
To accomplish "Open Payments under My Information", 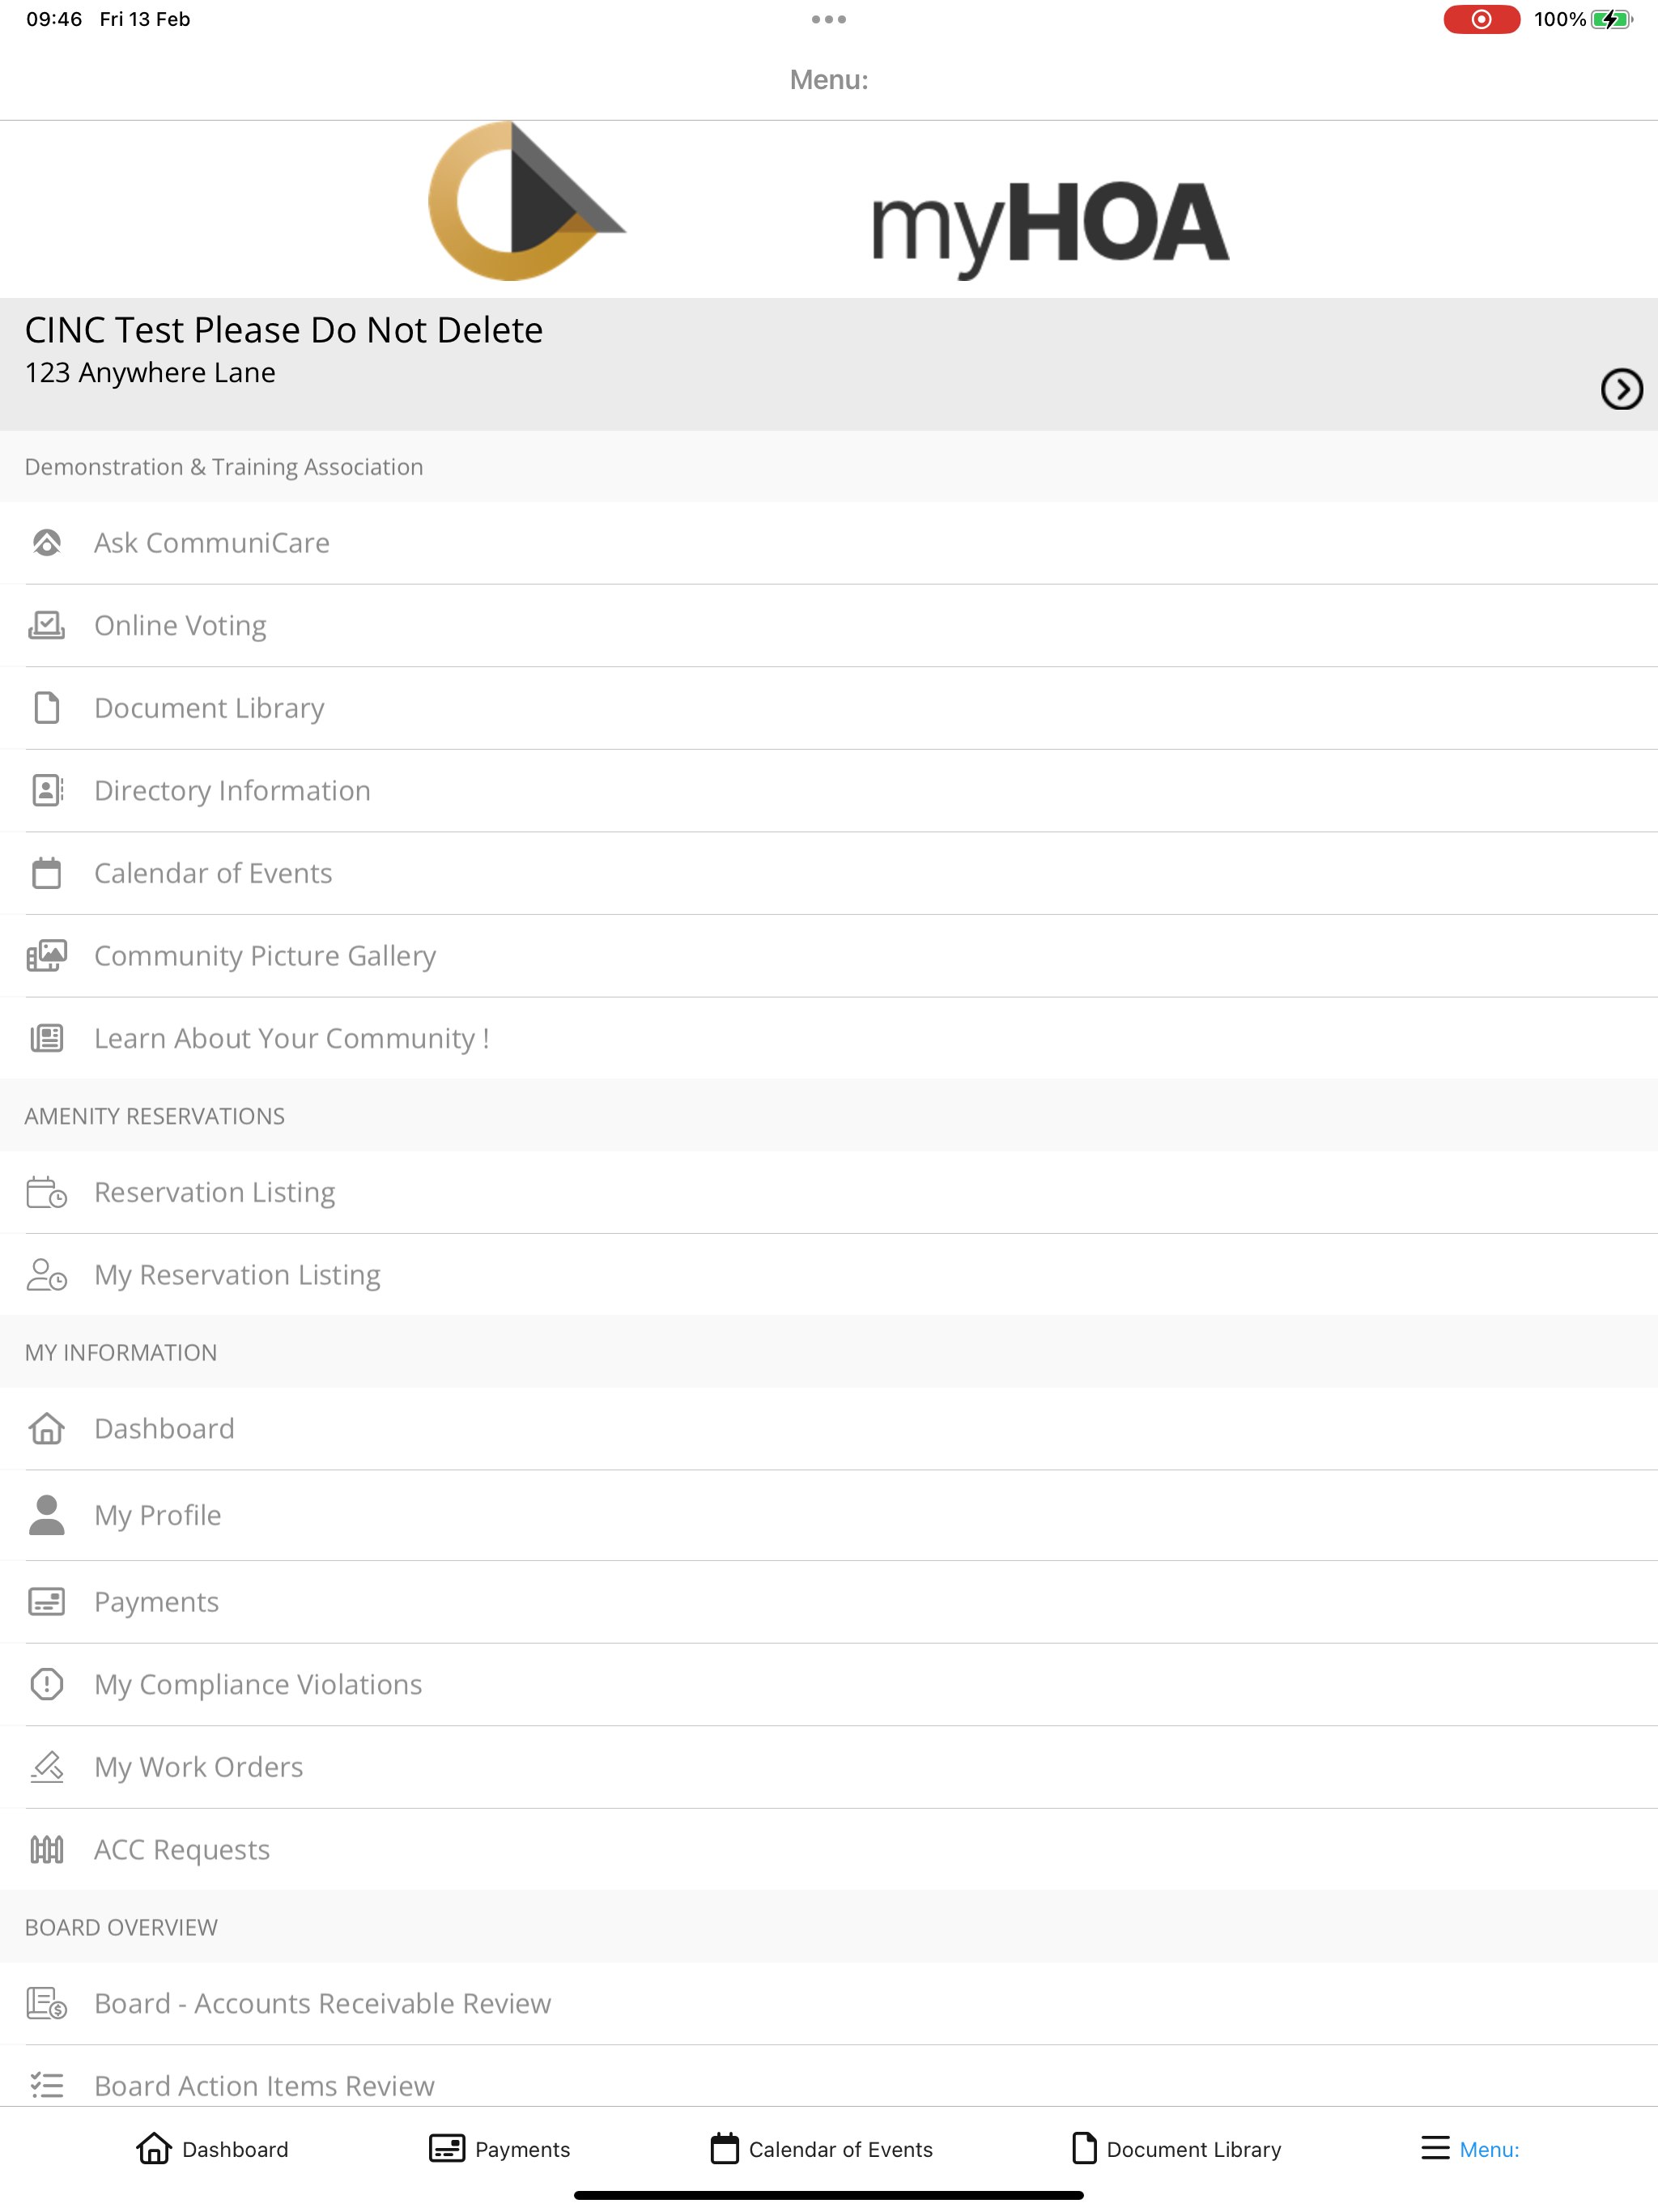I will coord(829,1602).
